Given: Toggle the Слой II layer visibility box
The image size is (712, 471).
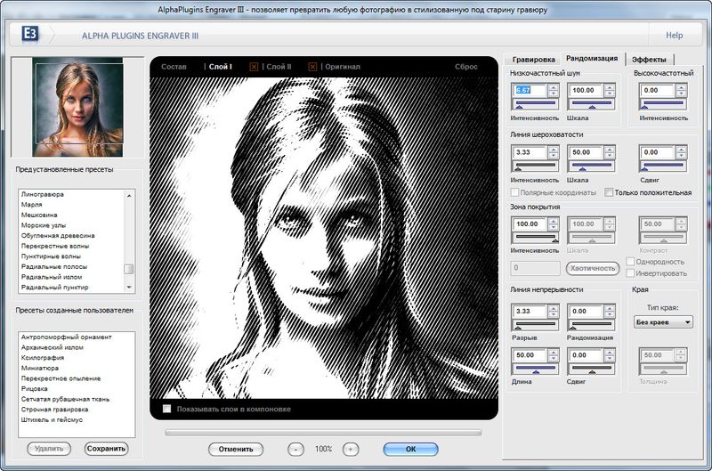Looking at the screenshot, I should pos(254,67).
